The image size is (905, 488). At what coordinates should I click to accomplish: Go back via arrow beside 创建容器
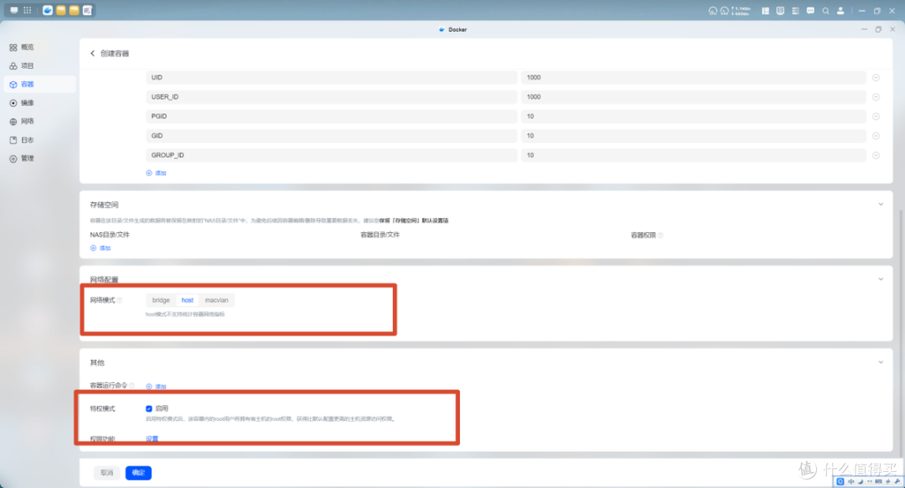tap(92, 53)
